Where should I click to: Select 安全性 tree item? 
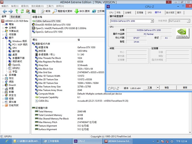click(12, 95)
